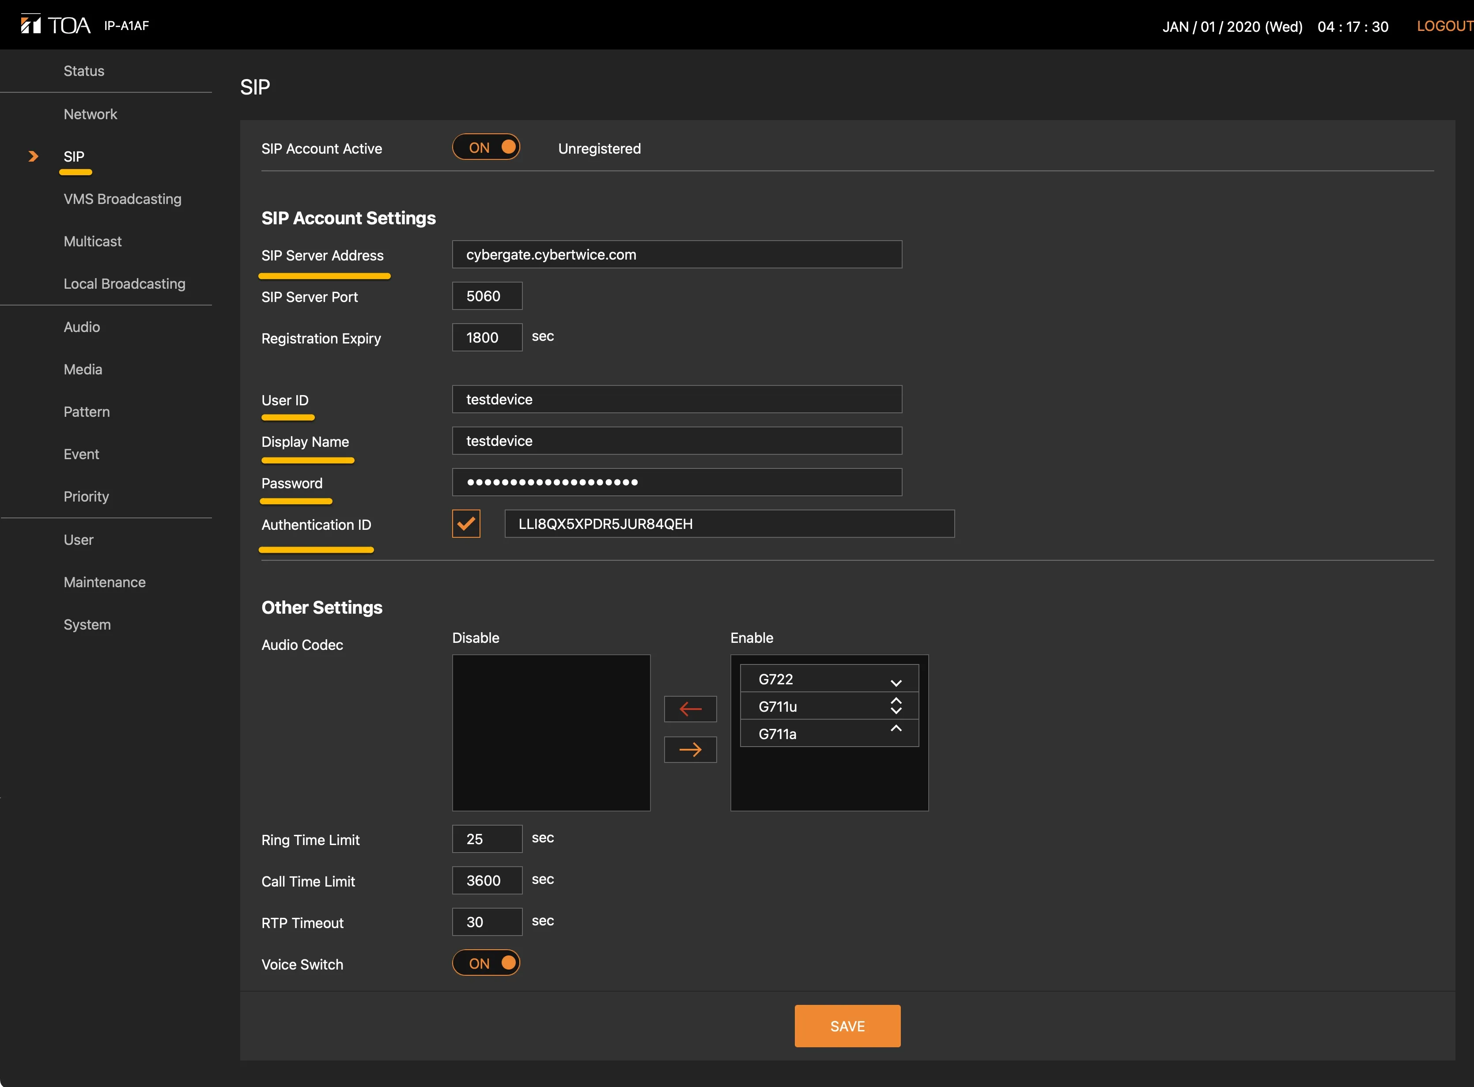This screenshot has height=1087, width=1474.
Task: Click SIP Server Address input field
Action: tap(677, 255)
